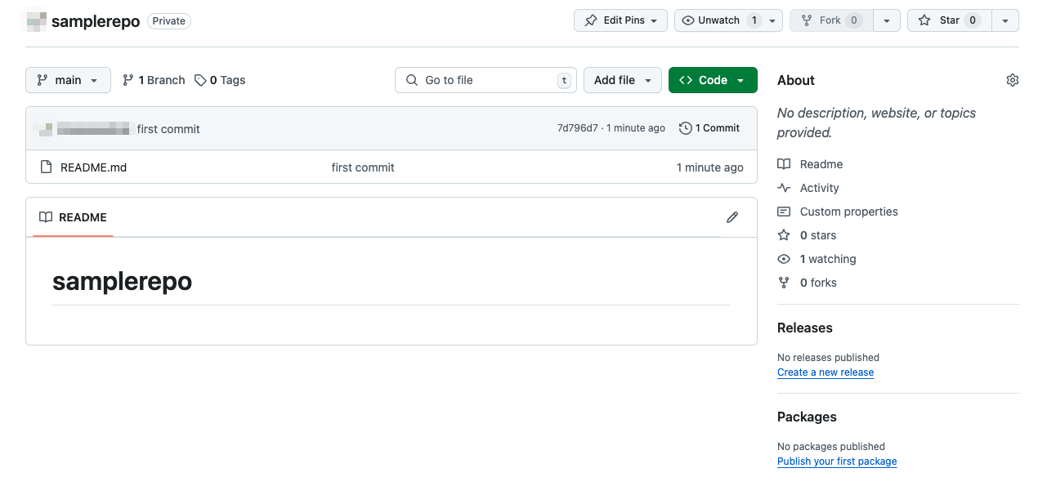Click the About settings gear icon
This screenshot has width=1047, height=486.
[1013, 80]
